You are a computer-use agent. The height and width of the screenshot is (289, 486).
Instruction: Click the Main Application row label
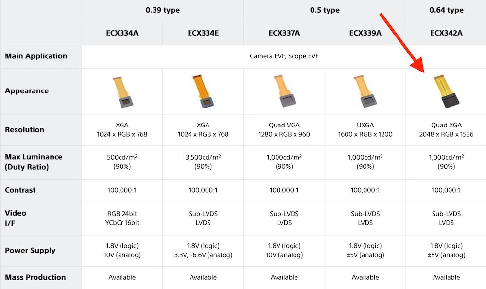pyautogui.click(x=36, y=56)
